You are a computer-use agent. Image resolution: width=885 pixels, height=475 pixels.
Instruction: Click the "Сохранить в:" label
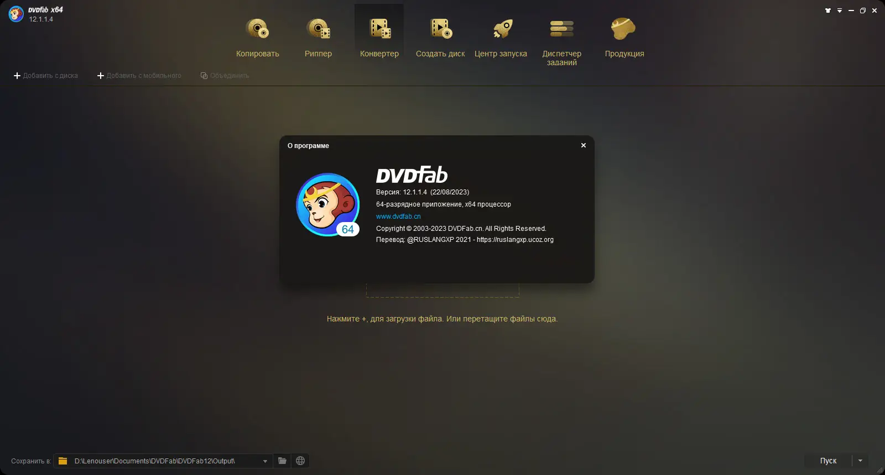click(x=31, y=461)
